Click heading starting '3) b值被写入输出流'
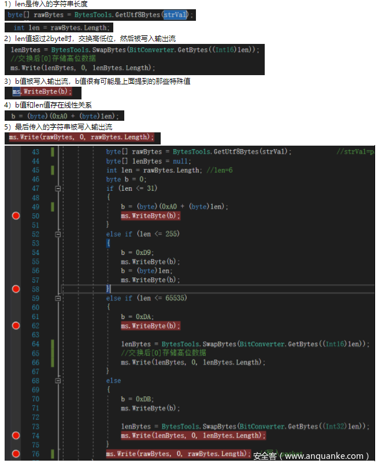Image resolution: width=378 pixels, height=467 pixels. pos(97,81)
